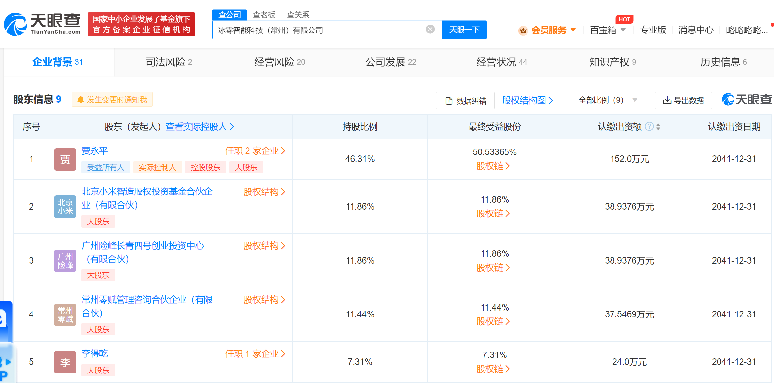Open the 知识产权 tab
774x383 pixels.
point(613,62)
